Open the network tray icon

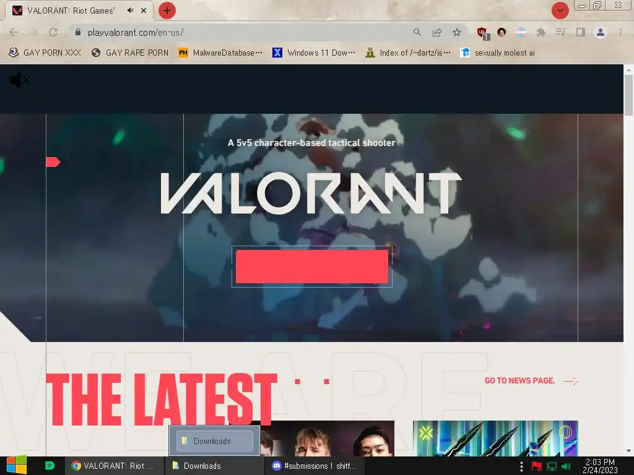[552, 467]
